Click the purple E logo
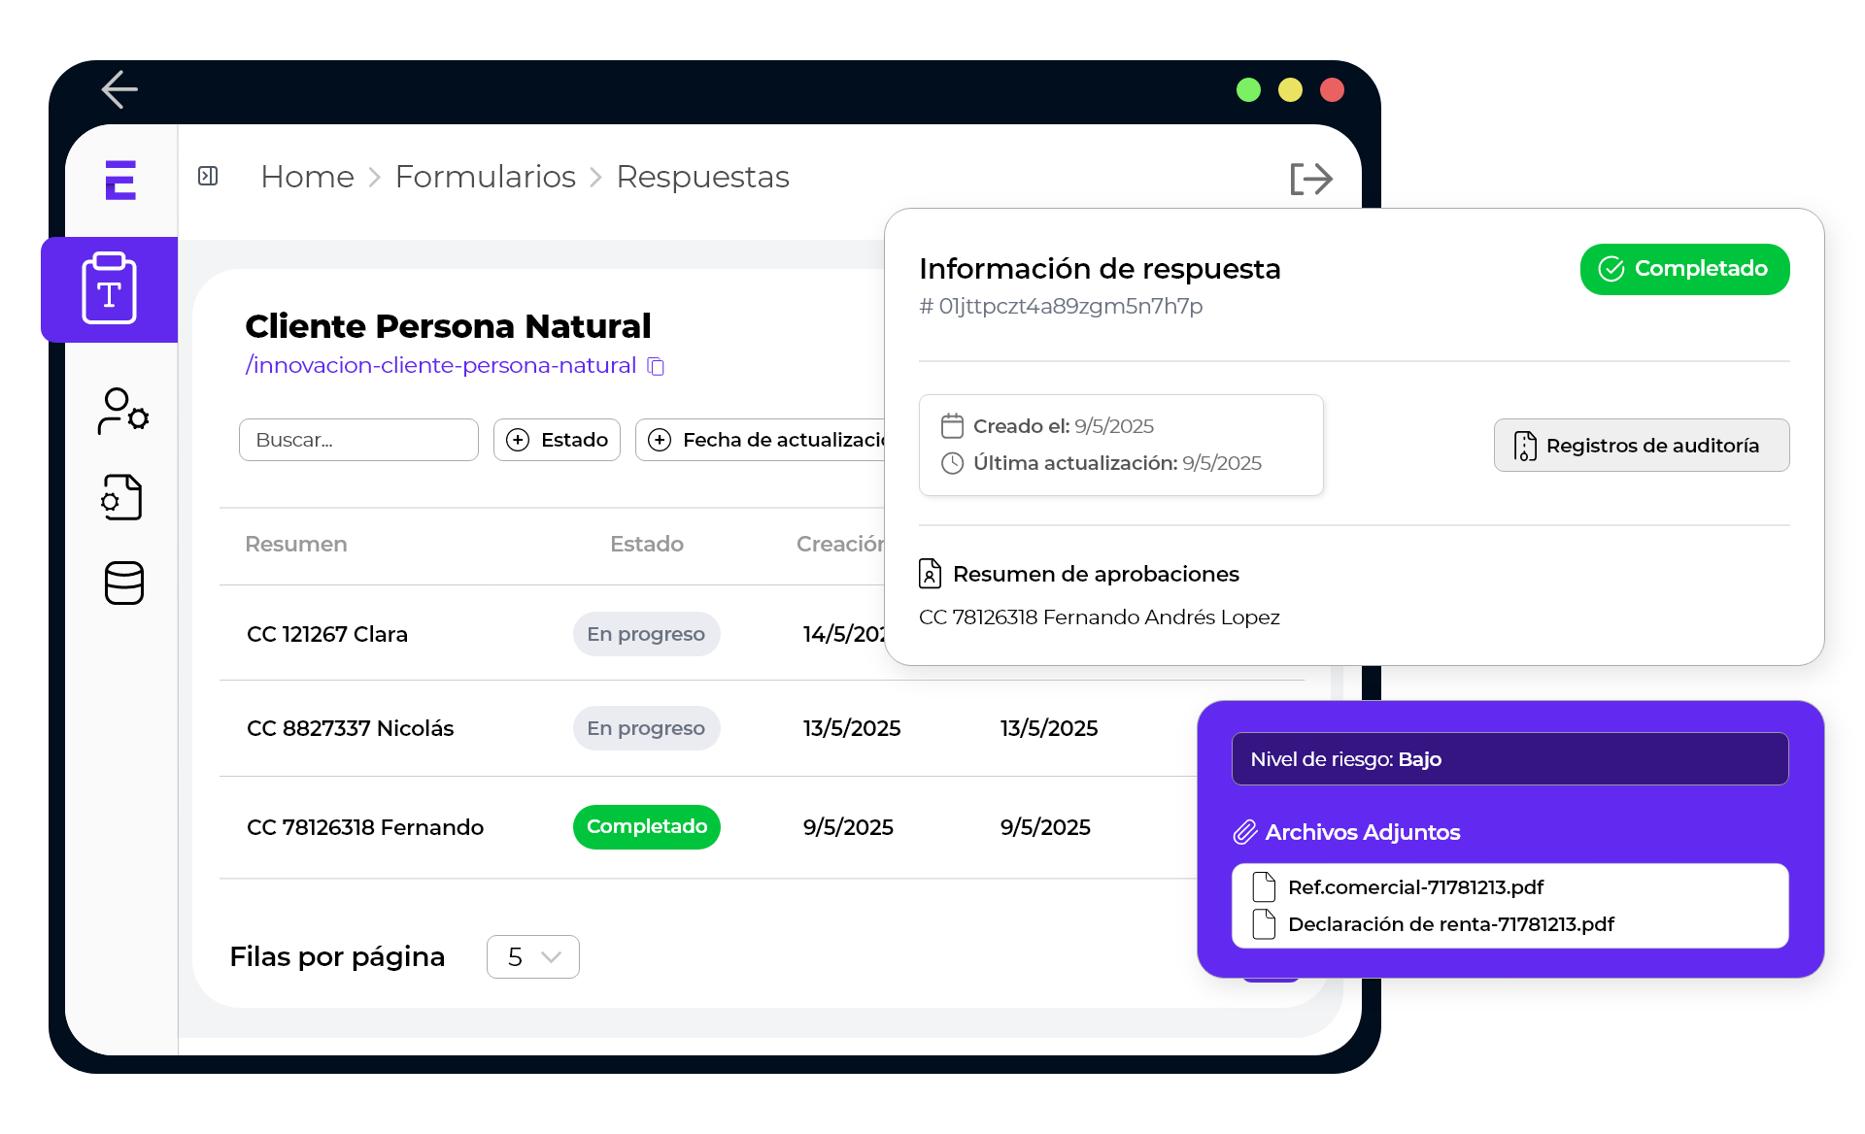The width and height of the screenshot is (1865, 1134). (x=120, y=180)
